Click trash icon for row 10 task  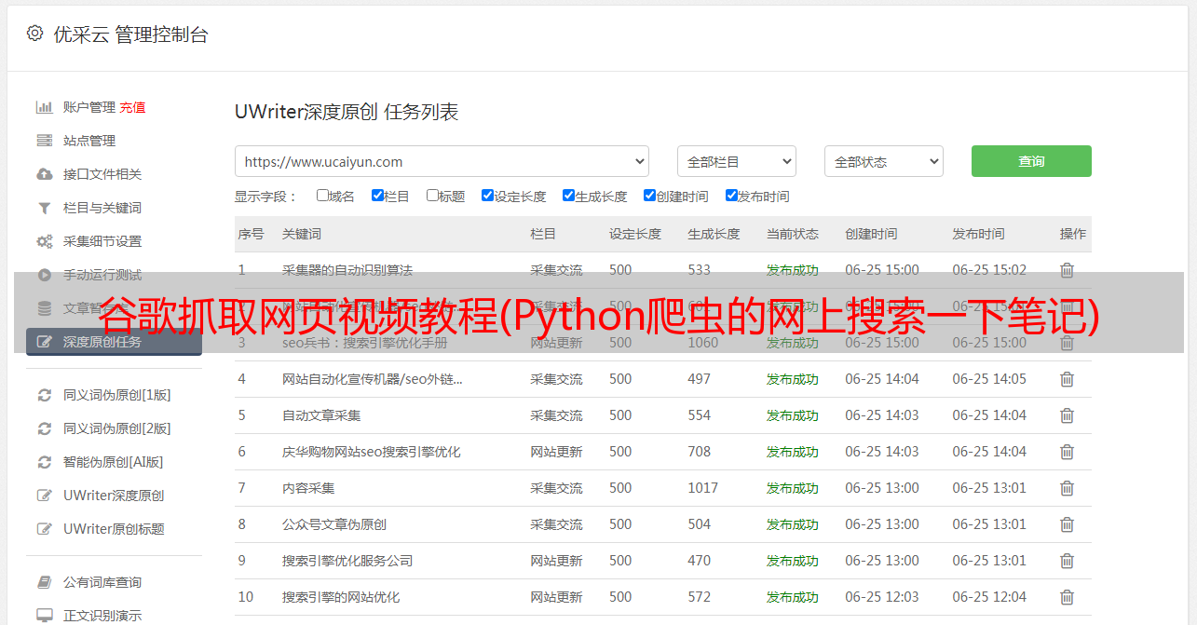[1067, 597]
